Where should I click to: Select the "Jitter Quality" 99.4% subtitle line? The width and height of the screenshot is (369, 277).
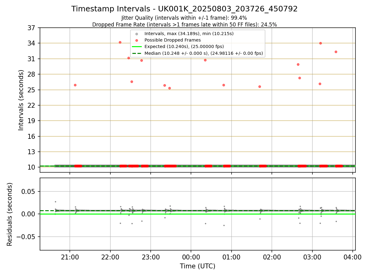(184, 18)
